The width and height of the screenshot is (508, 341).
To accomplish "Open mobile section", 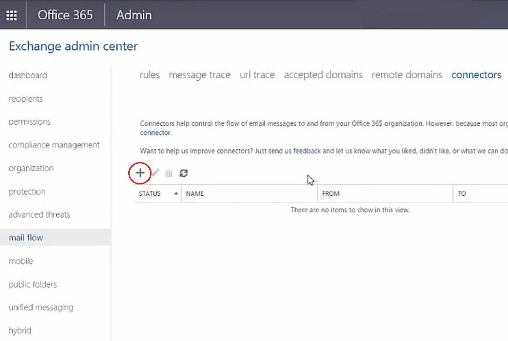I will pyautogui.click(x=21, y=261).
